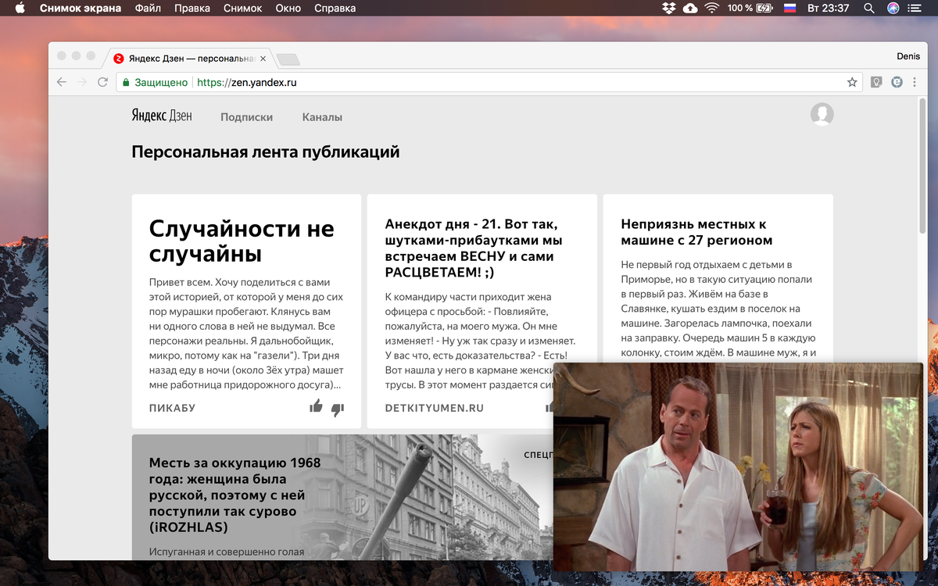Open the Файл menu
The image size is (938, 586).
[148, 8]
